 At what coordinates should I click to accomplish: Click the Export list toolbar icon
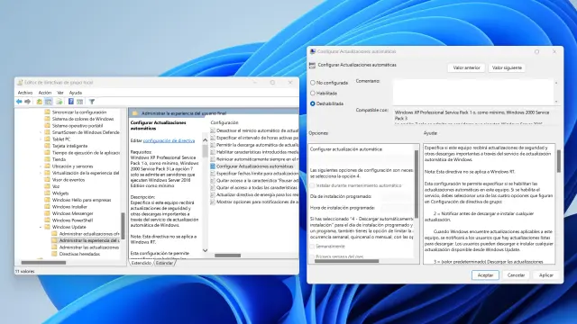[60, 102]
